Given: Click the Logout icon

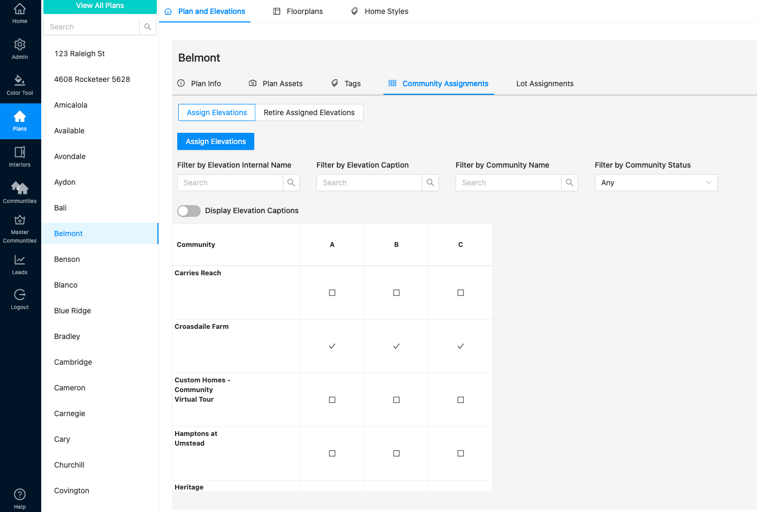Looking at the screenshot, I should (20, 295).
